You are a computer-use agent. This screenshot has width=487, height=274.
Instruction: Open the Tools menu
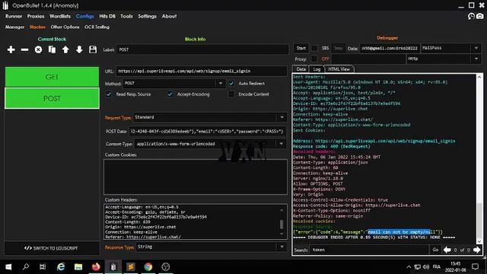[x=126, y=16]
